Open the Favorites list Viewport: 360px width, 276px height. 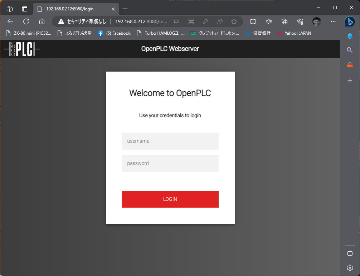pyautogui.click(x=269, y=21)
